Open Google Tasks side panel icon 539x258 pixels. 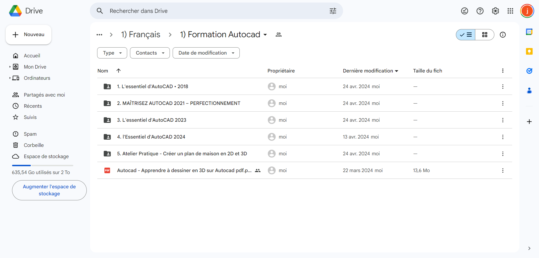(x=529, y=71)
